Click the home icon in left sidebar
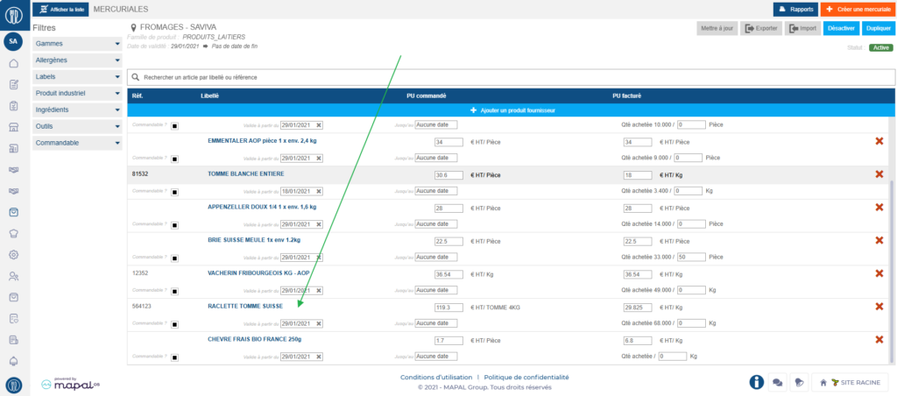 [x=13, y=63]
